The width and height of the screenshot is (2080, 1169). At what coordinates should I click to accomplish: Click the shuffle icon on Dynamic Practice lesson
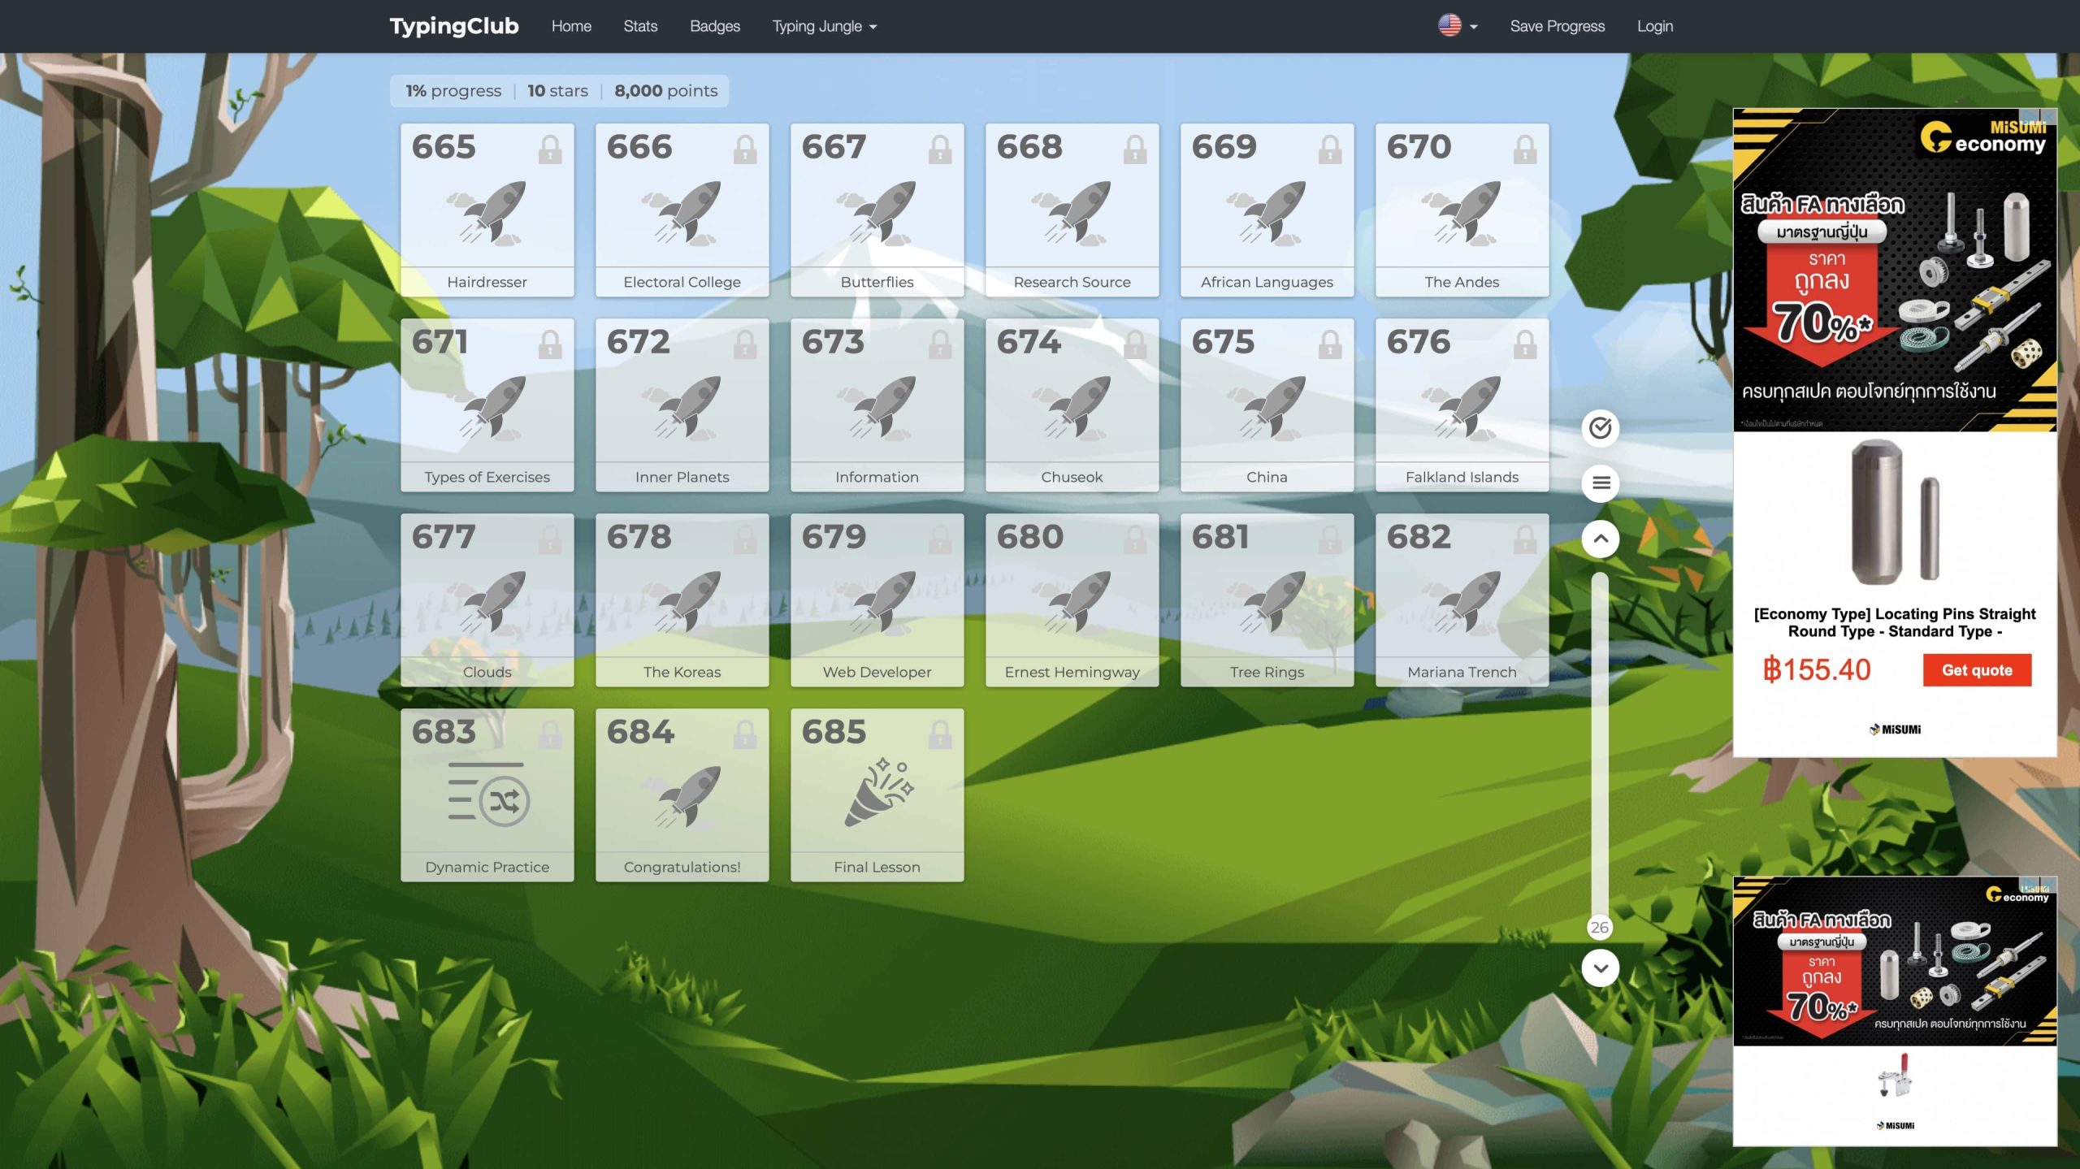(504, 801)
